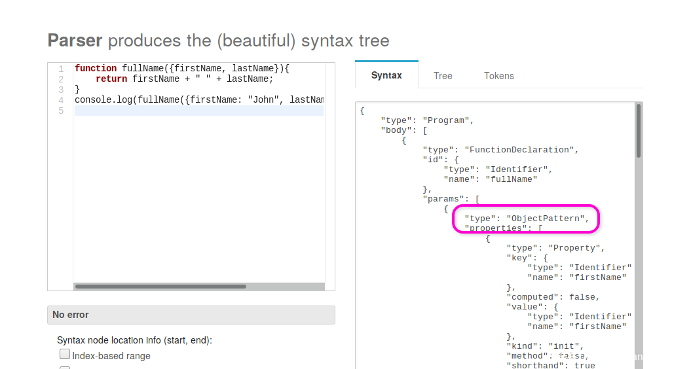The height and width of the screenshot is (369, 691).
Task: Open the Tokens tab
Action: click(x=499, y=76)
